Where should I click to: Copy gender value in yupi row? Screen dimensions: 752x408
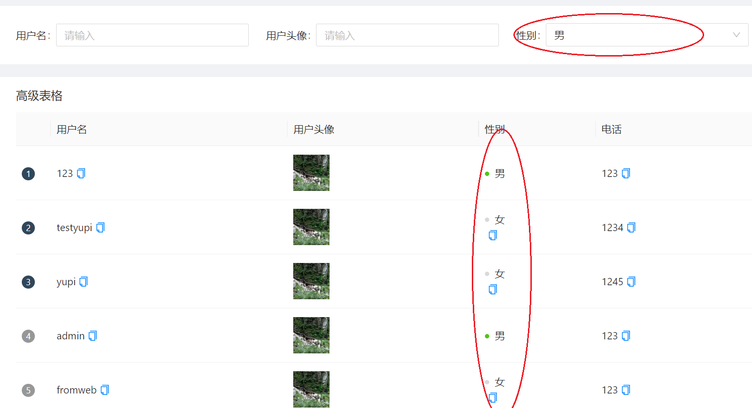[x=493, y=289]
